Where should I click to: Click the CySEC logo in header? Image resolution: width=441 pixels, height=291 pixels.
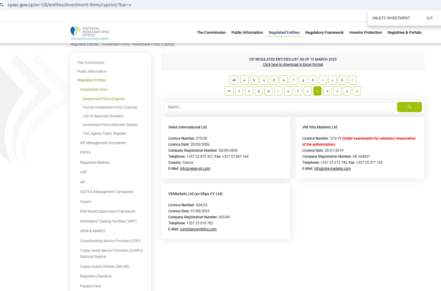(90, 33)
